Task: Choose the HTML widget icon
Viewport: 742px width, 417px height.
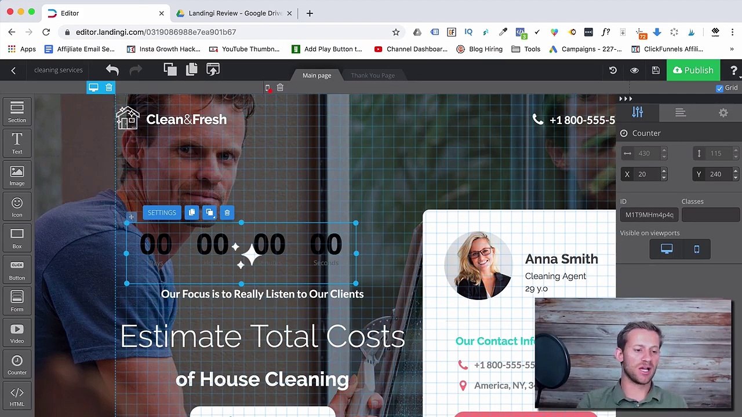Action: pos(17,396)
